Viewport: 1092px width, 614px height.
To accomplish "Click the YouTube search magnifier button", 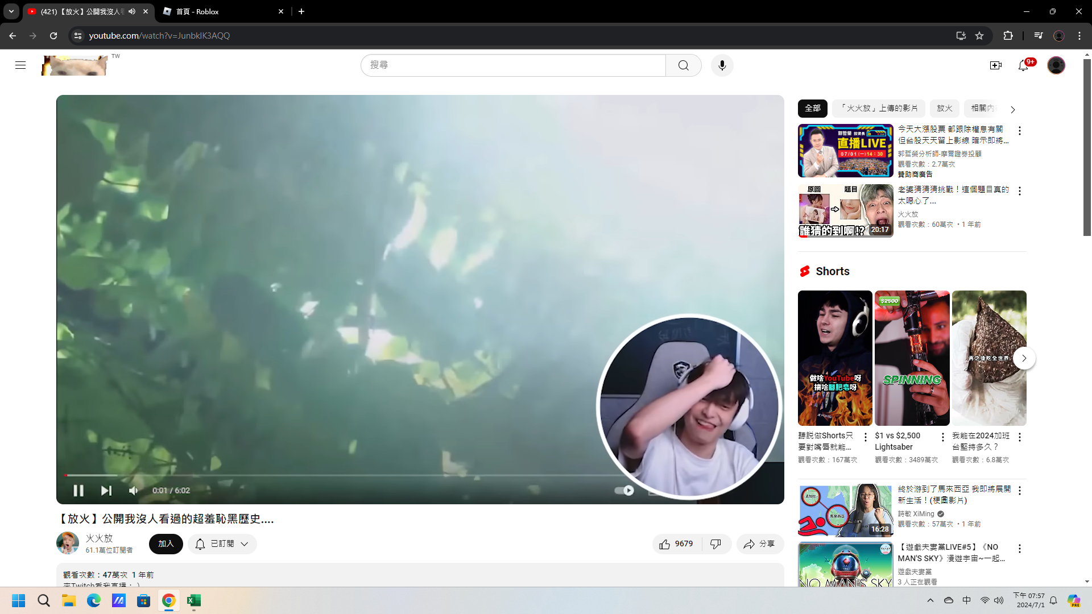I will point(683,65).
